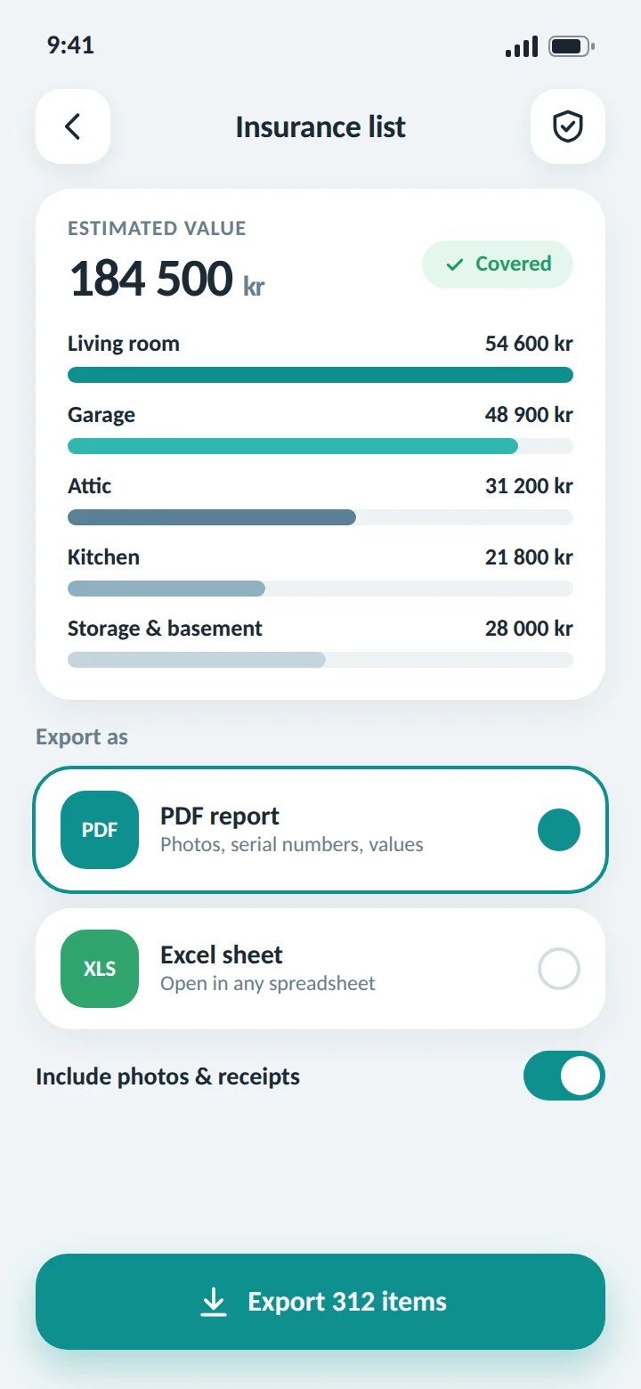Viewport: 641px width, 1389px height.
Task: Select the PDF report radio button
Action: 559,830
